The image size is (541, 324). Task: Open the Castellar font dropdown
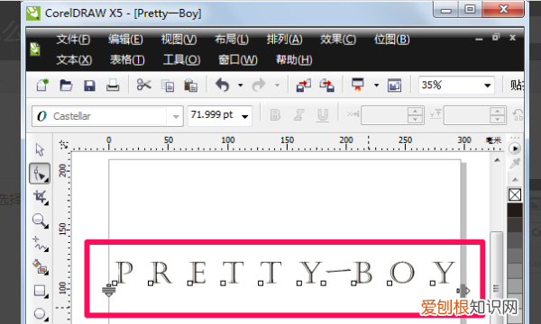point(176,116)
